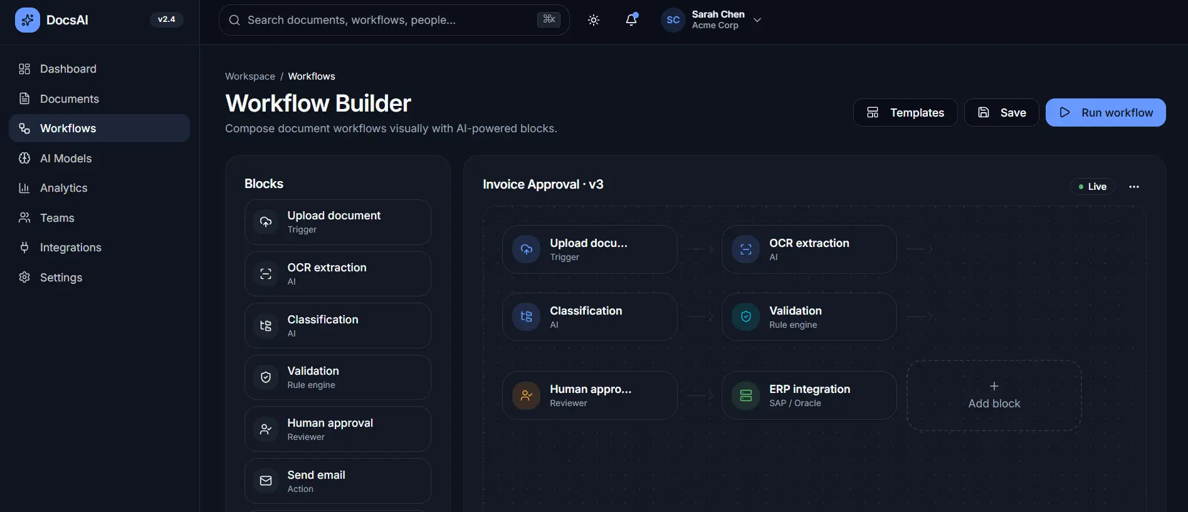Viewport: 1188px width, 512px height.
Task: Click the Workspace breadcrumb link
Action: pyautogui.click(x=250, y=76)
